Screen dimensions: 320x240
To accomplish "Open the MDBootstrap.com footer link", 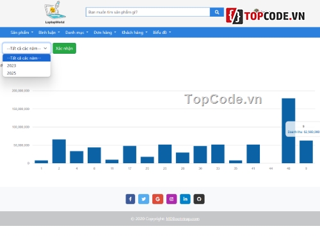I will pos(182,219).
